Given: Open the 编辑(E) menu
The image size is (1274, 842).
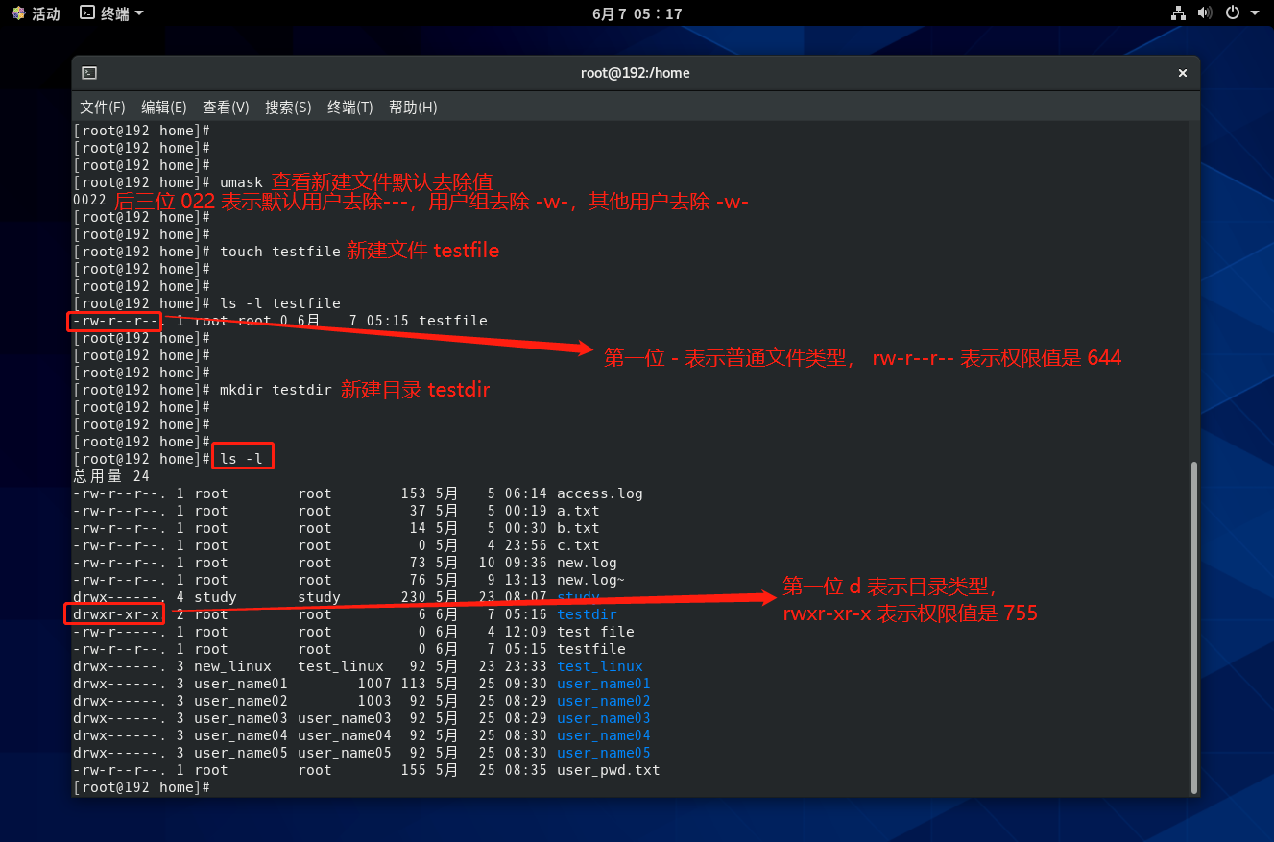Looking at the screenshot, I should (164, 108).
